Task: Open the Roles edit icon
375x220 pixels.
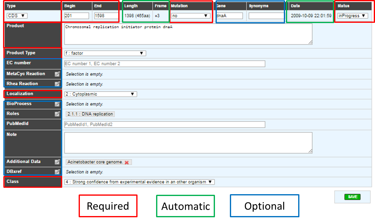Action: [57, 114]
